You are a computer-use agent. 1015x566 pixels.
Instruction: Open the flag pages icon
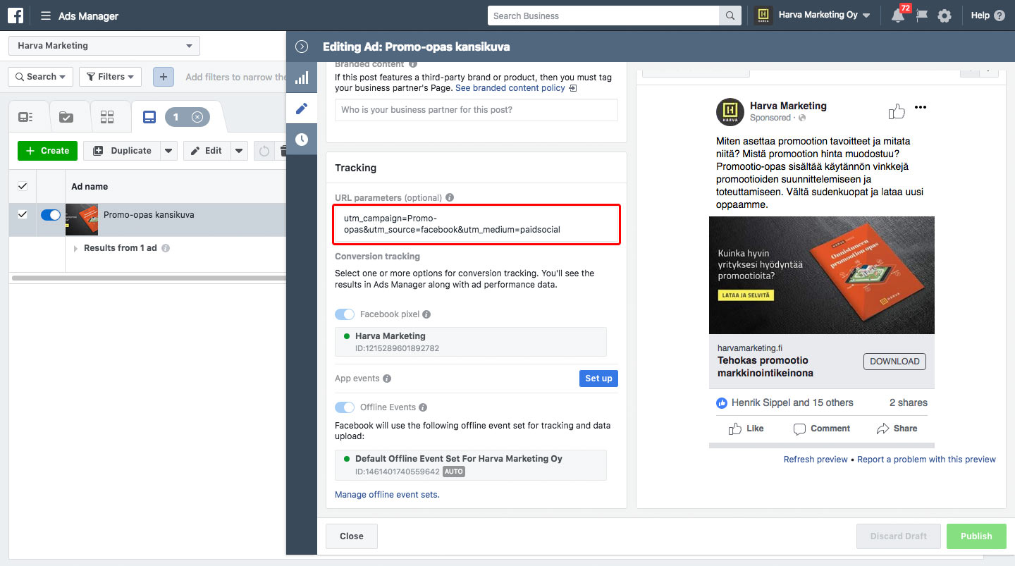[x=921, y=16]
